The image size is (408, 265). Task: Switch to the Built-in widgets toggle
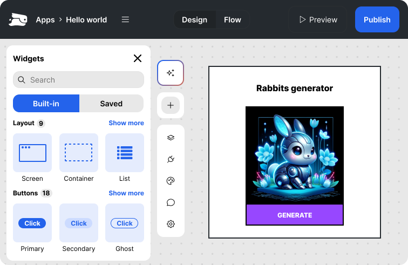tap(46, 104)
